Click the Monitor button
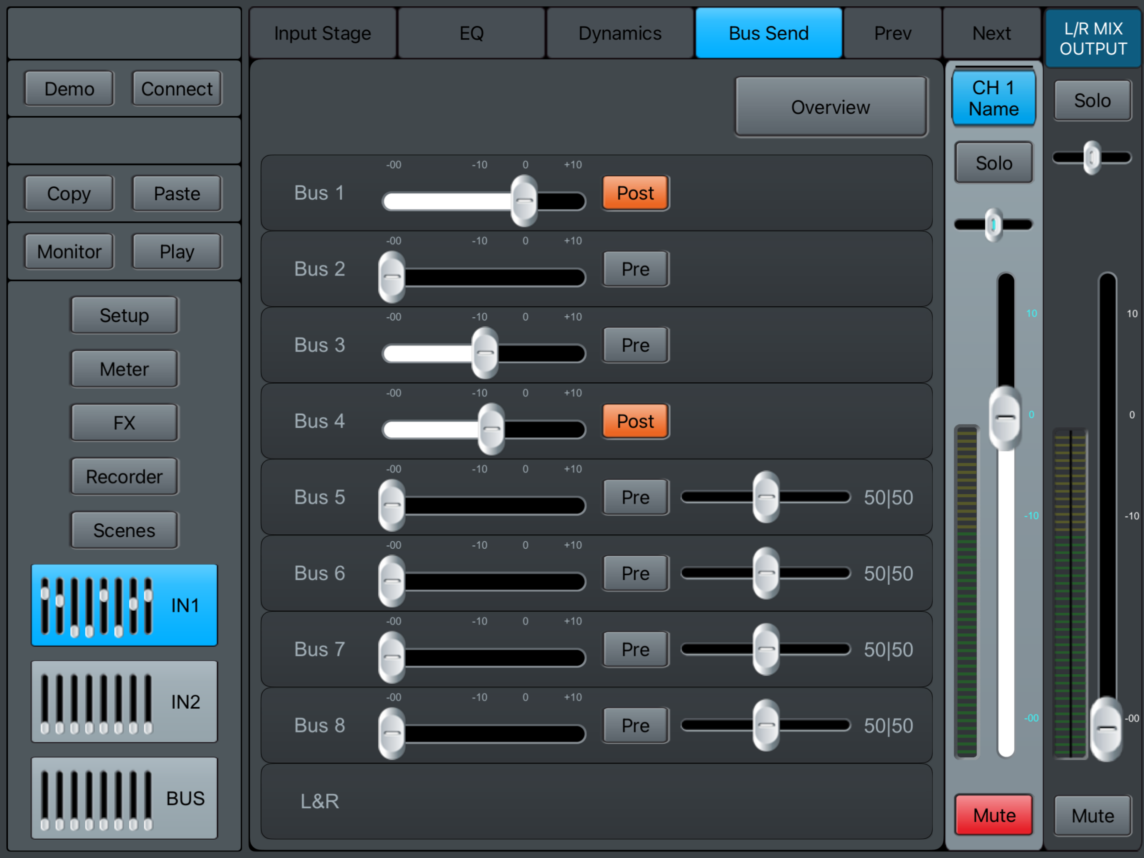Screen dimensions: 1144x858 [69, 251]
